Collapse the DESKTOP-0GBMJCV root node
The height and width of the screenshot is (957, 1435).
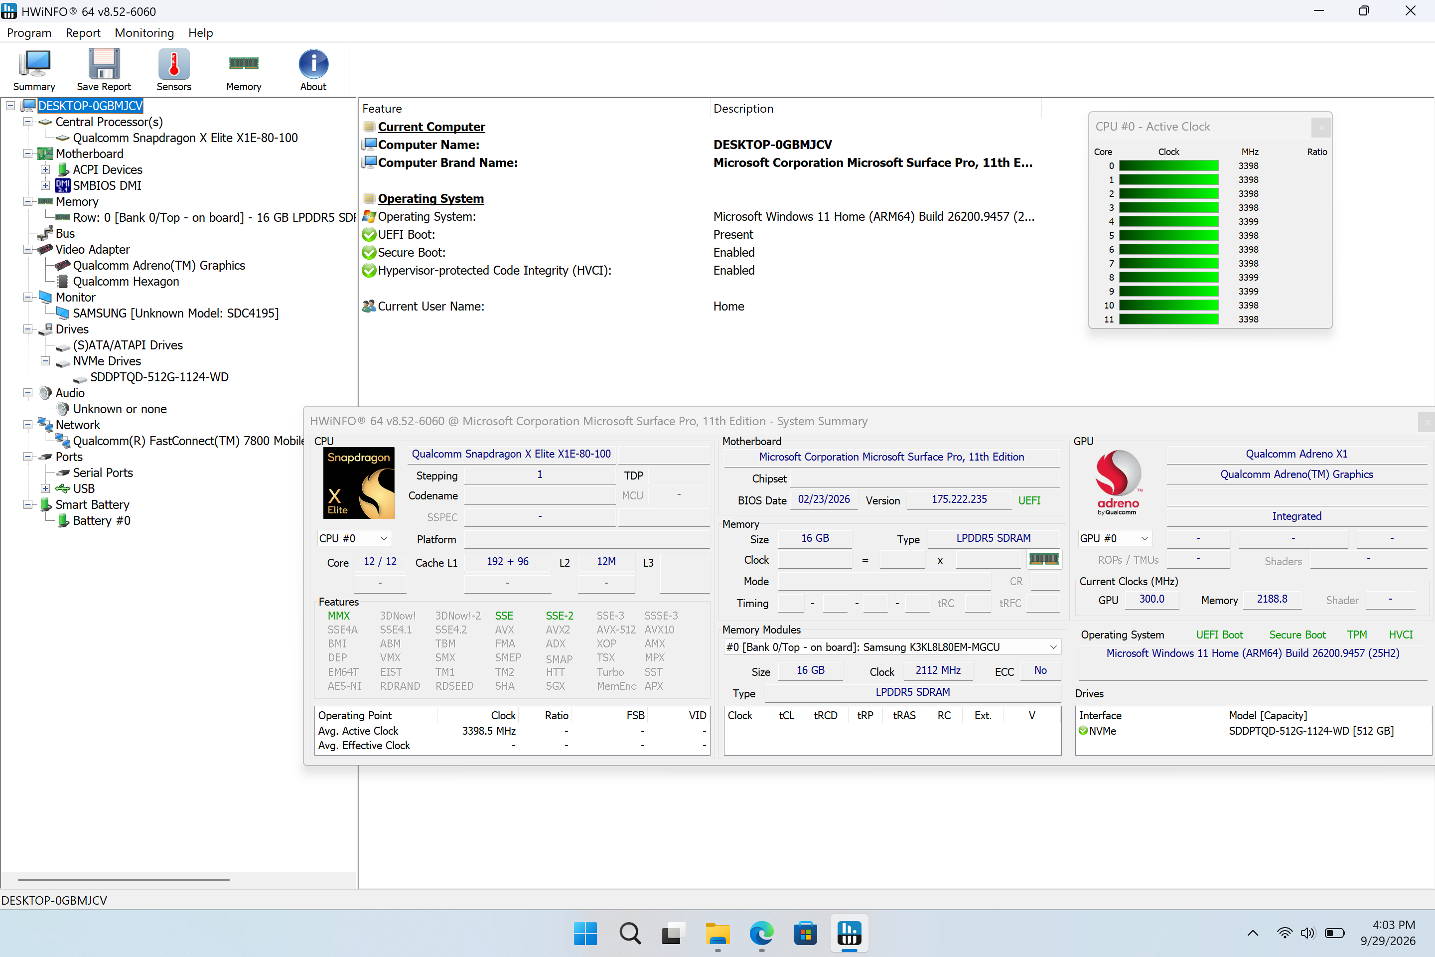coord(10,106)
